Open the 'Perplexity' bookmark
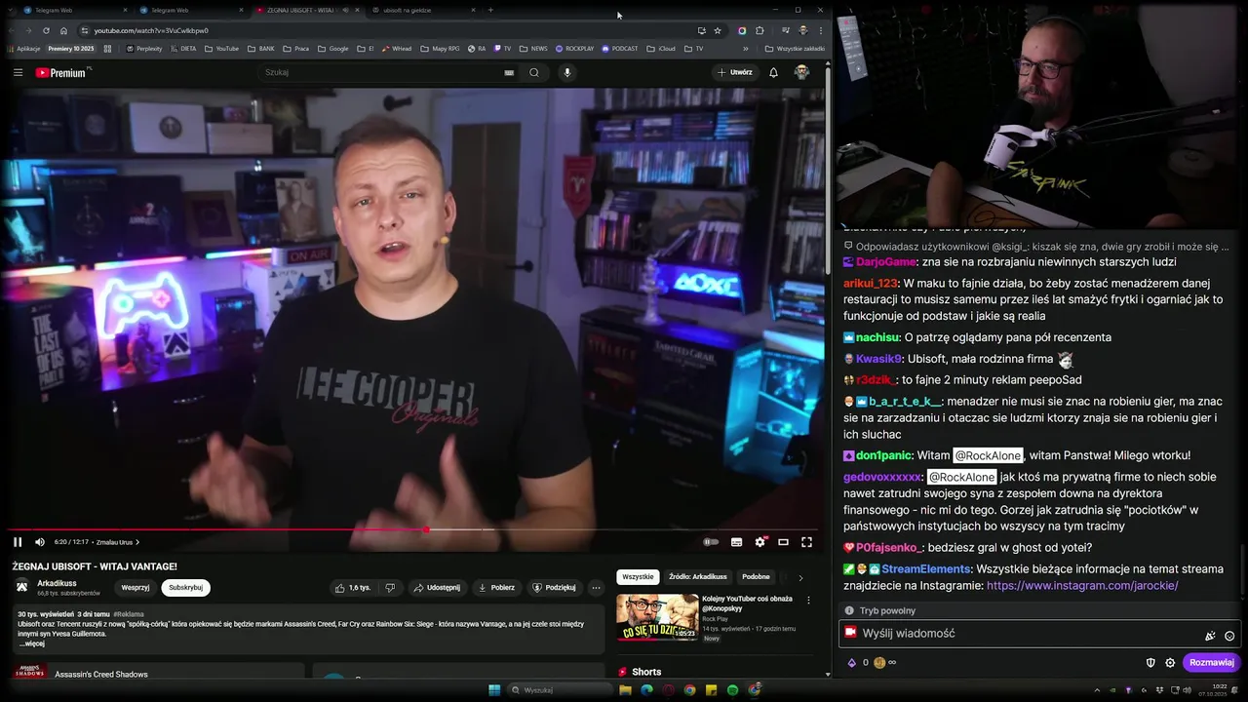 [143, 48]
